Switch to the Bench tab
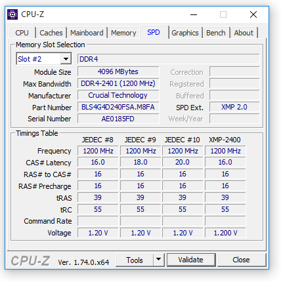The height and width of the screenshot is (282, 281). click(x=216, y=33)
